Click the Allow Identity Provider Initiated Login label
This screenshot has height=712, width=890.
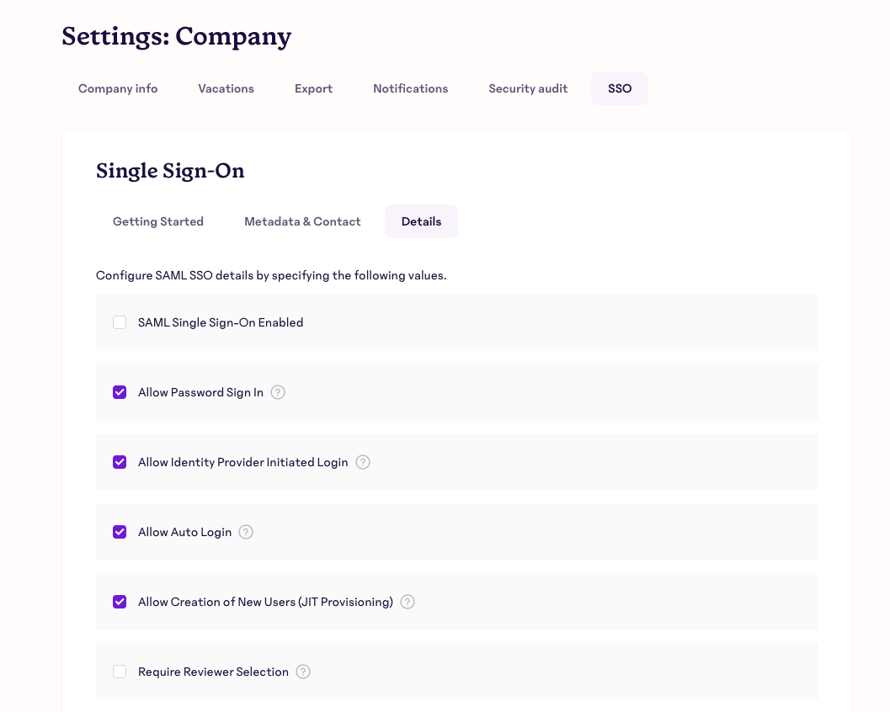[x=243, y=462]
